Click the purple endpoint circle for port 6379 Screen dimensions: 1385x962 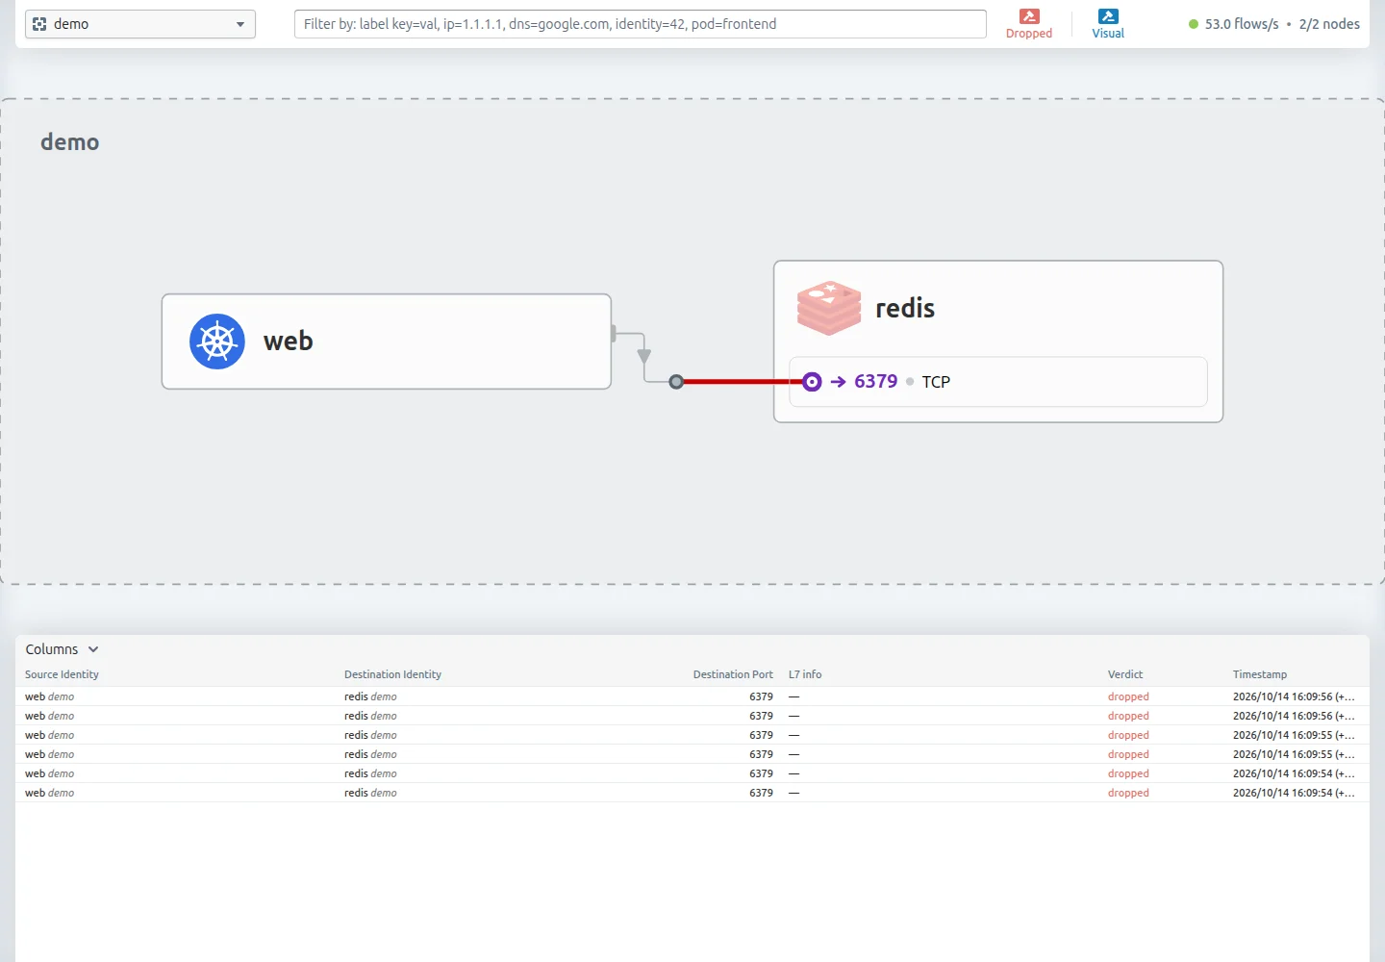812,382
